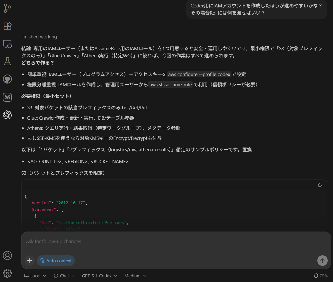Open the Source Control view
The image size is (333, 282).
[7, 8]
